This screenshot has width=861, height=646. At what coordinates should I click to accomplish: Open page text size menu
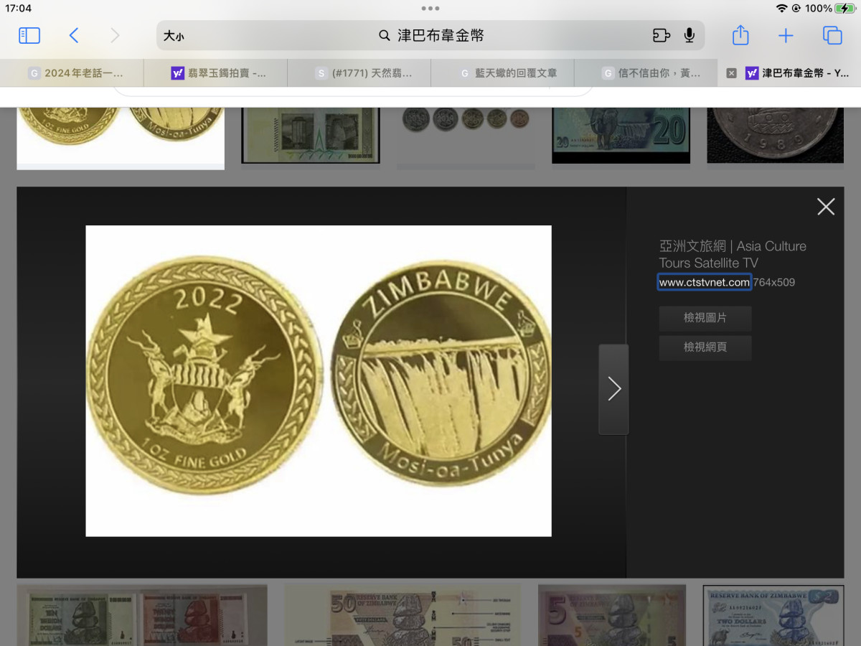[174, 36]
